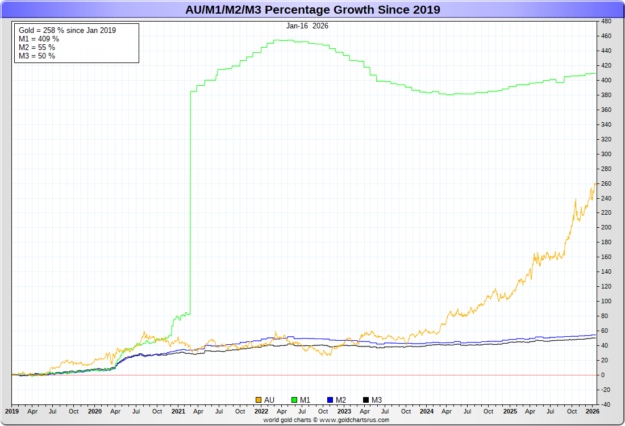
Task: Click the 2022 x-axis year label
Action: tap(261, 411)
